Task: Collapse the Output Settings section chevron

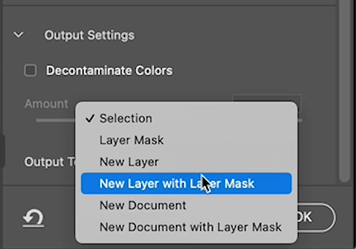Action: point(18,35)
